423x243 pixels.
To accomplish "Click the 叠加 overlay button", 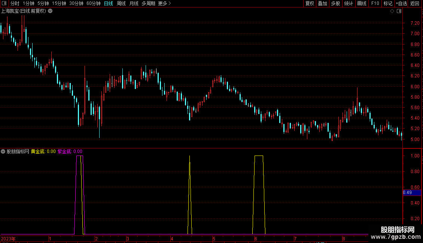I will point(322,3).
